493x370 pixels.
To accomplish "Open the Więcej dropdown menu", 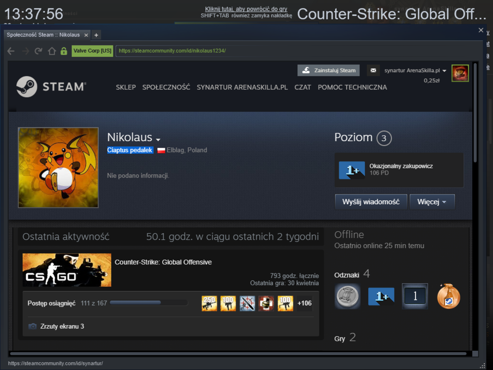I will [432, 202].
